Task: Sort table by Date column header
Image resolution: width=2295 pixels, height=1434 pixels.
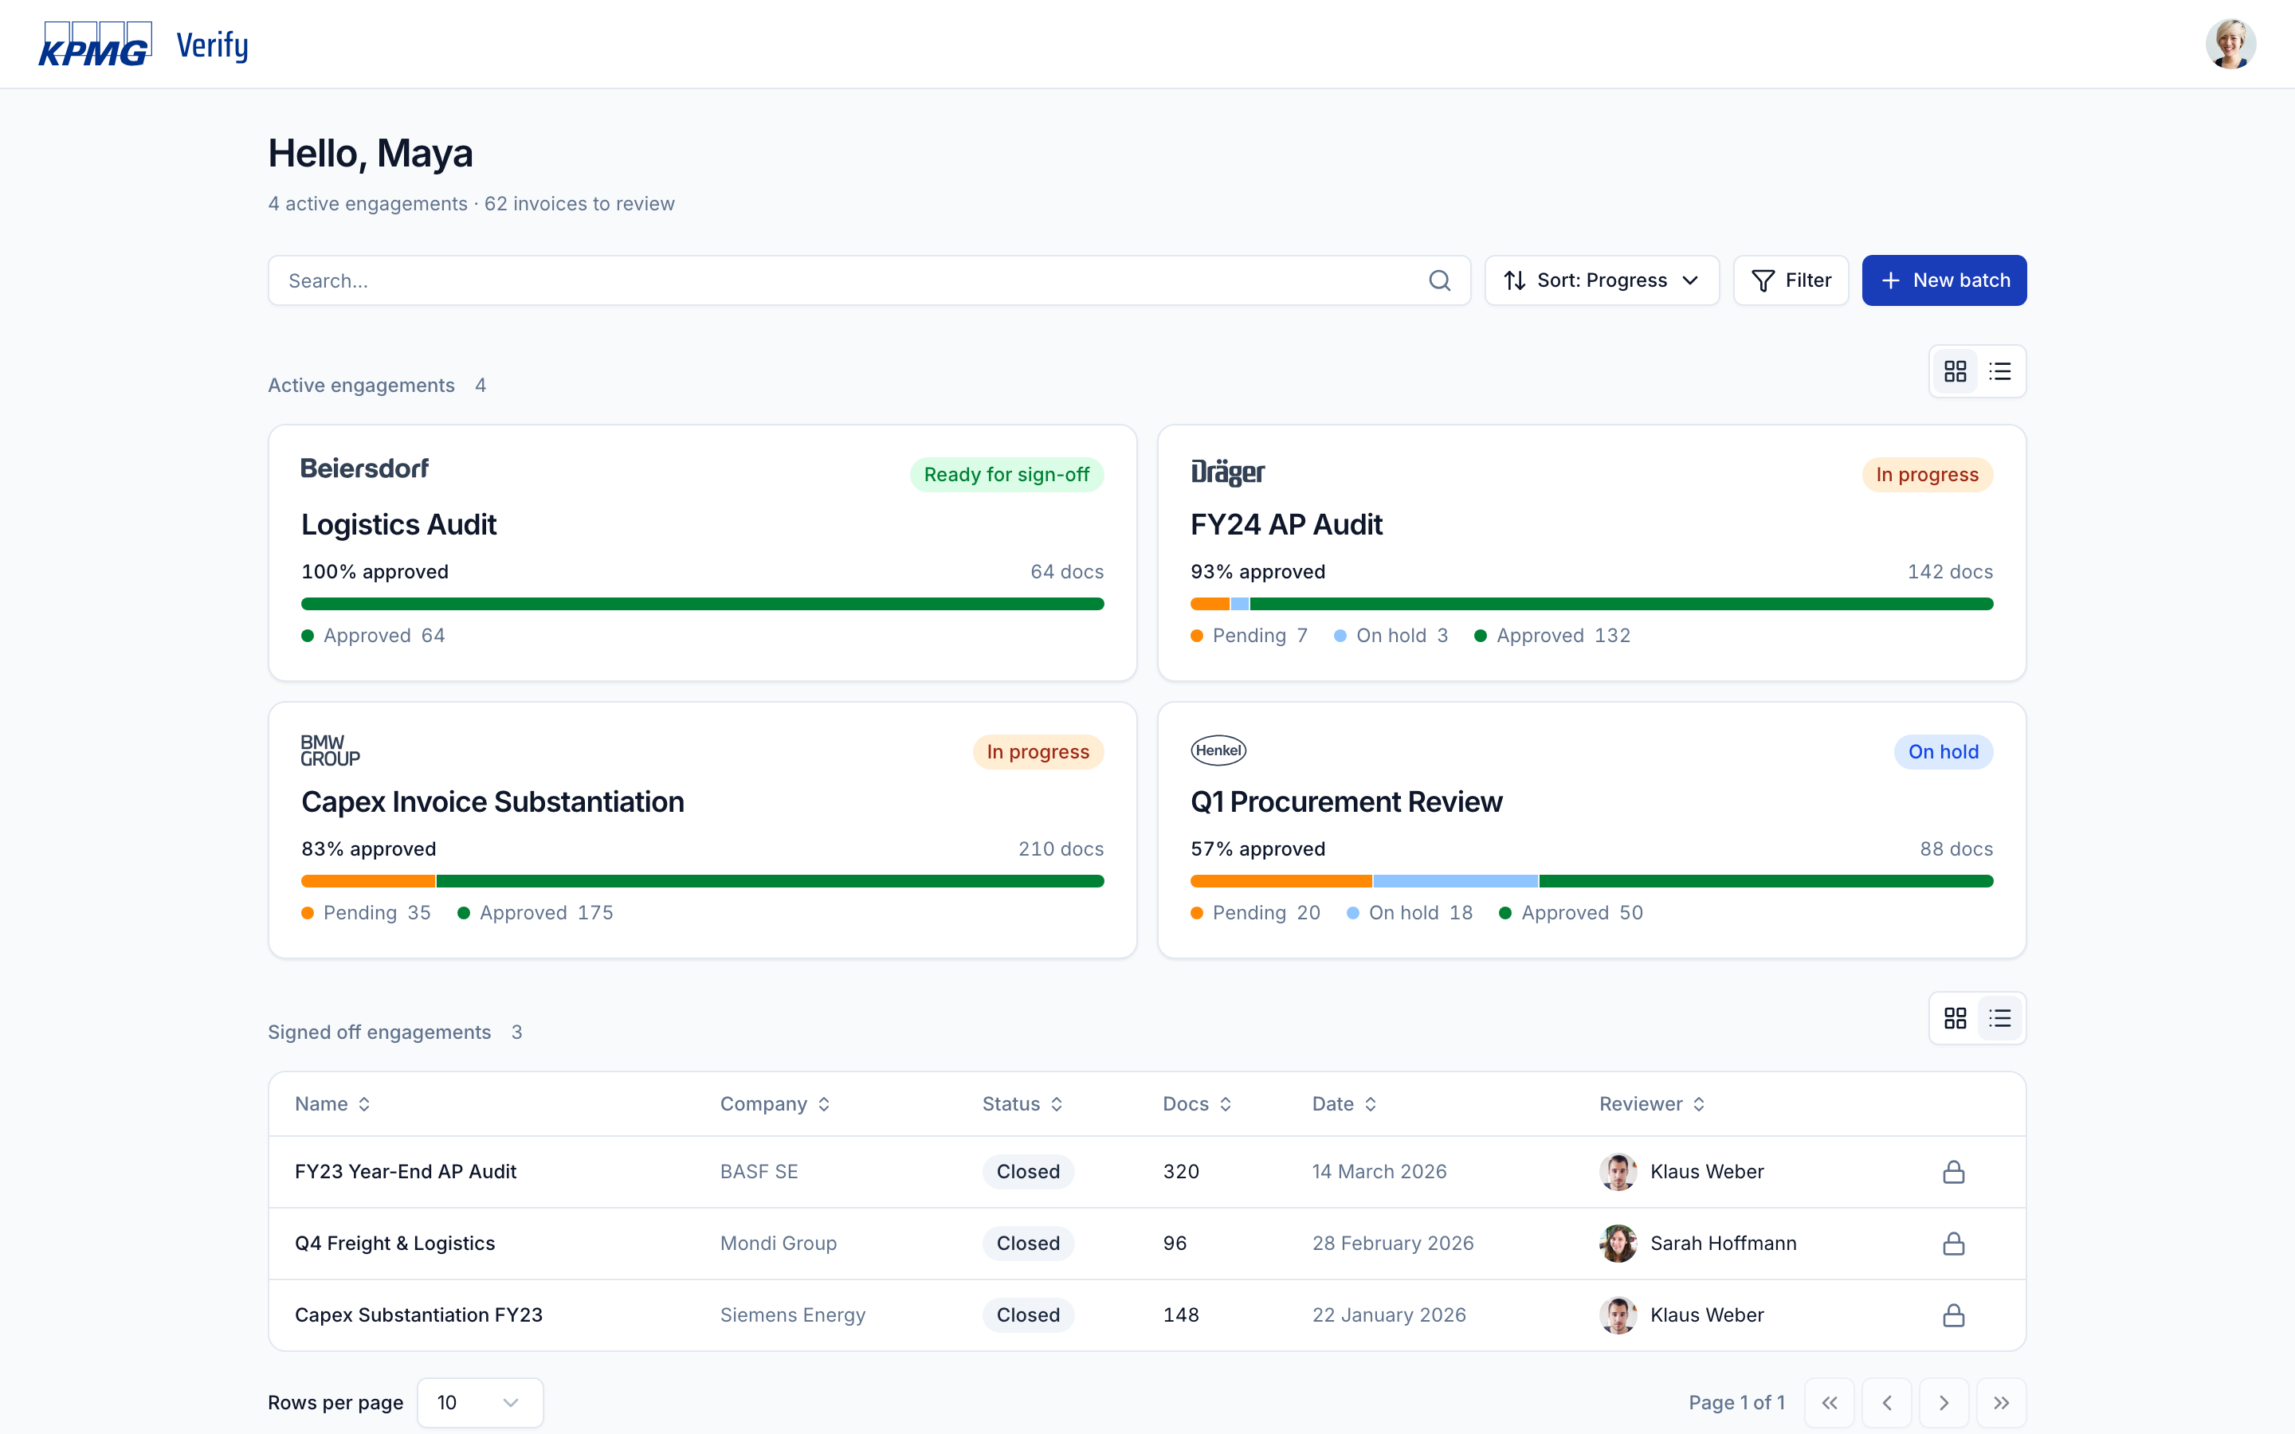Action: pyautogui.click(x=1344, y=1104)
